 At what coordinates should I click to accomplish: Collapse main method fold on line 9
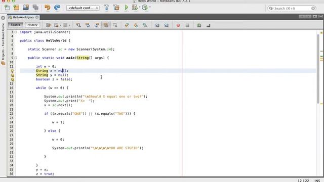point(16,58)
